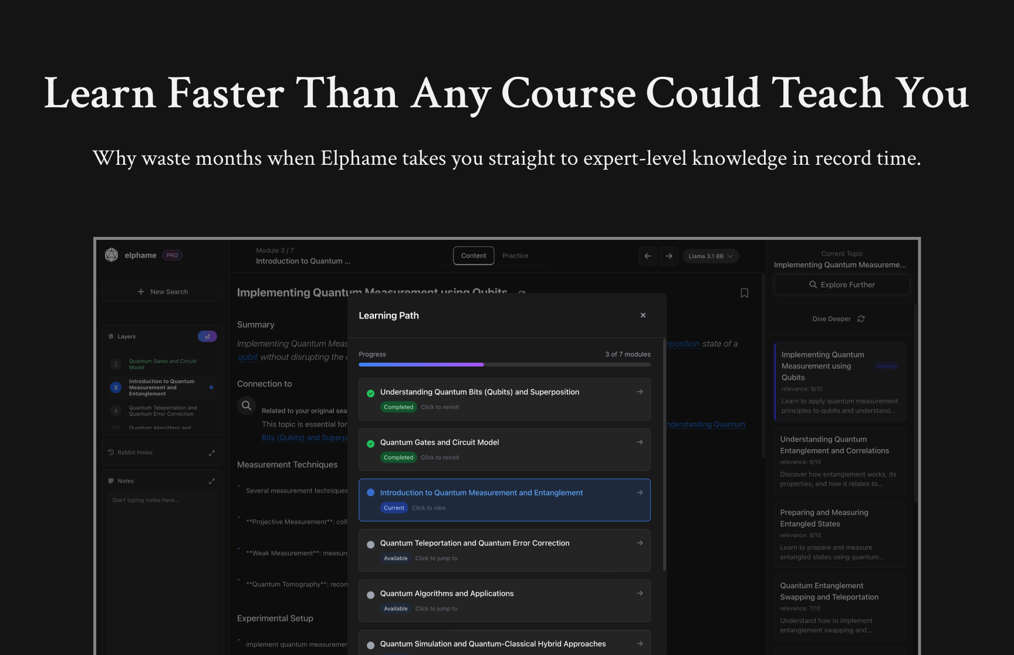
Task: Click the 'Module 3 / 7' header label
Action: pyautogui.click(x=275, y=250)
